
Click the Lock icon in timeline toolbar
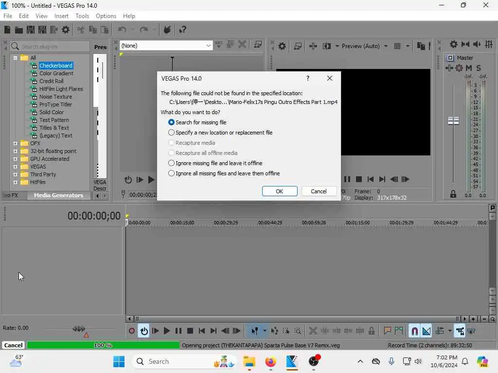371,331
